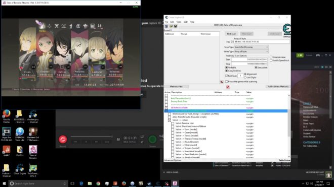Open the process list icon in Cheat Engine

click(x=166, y=26)
